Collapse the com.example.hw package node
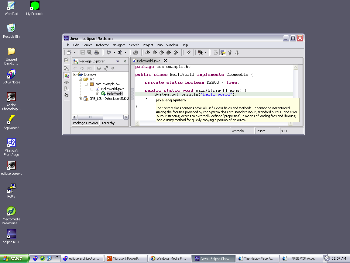The width and height of the screenshot is (350, 263). [86, 84]
